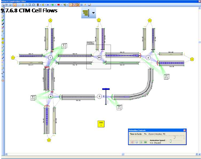201x159 pixels.
Task: Click the green play animation button
Action: pyautogui.click(x=141, y=142)
